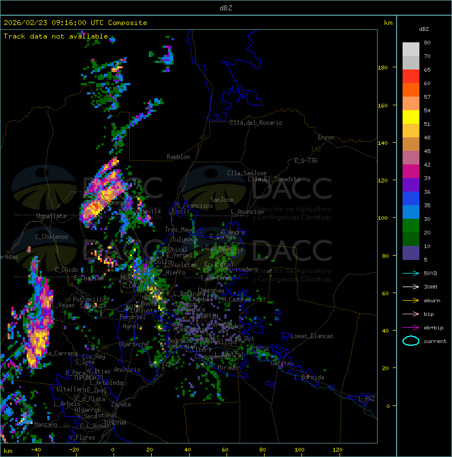Image resolution: width=452 pixels, height=457 pixels.
Task: Select the red 65-60 dBZ swatch
Action: [411, 77]
